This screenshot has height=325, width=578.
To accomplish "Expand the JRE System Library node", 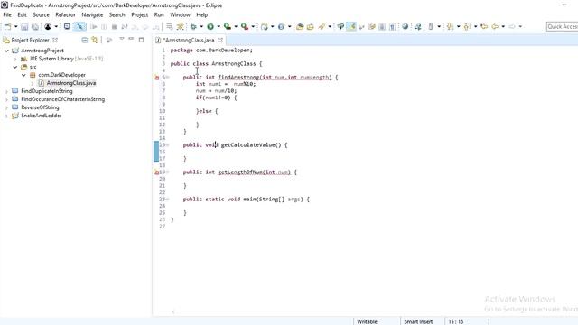I will pos(15,59).
